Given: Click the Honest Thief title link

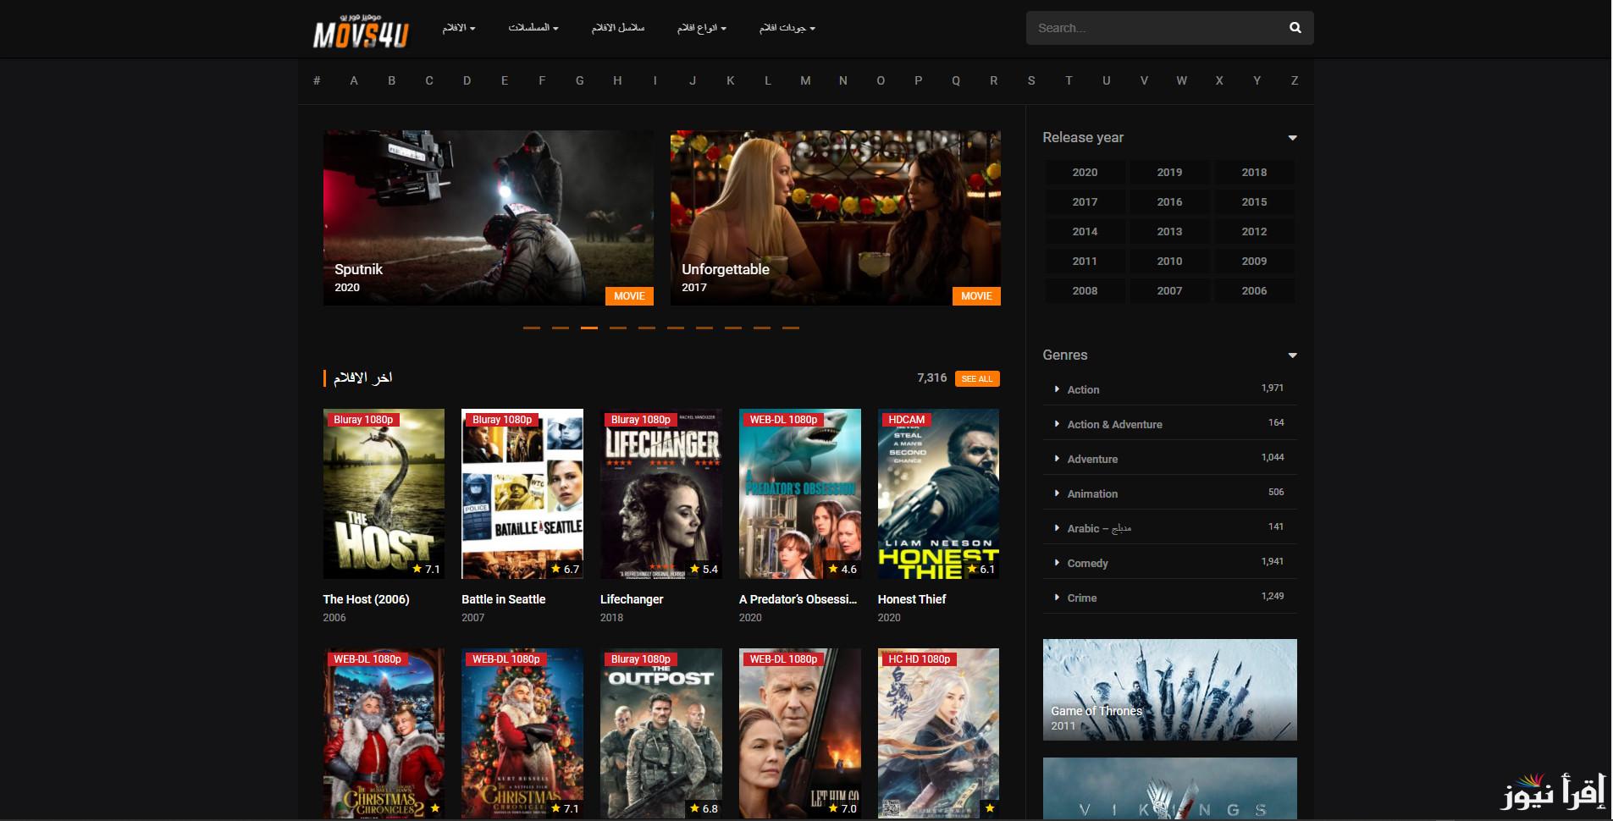Looking at the screenshot, I should 912,599.
